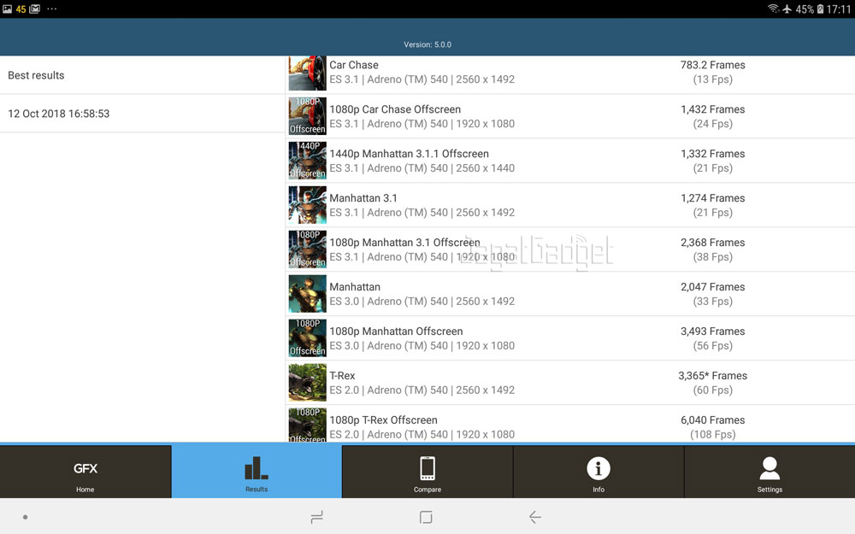
Task: Open the 1080p T-Rex Offscreen title
Action: pos(383,420)
